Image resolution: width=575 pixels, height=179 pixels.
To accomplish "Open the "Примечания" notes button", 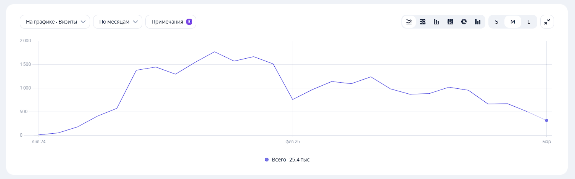I will click(167, 22).
